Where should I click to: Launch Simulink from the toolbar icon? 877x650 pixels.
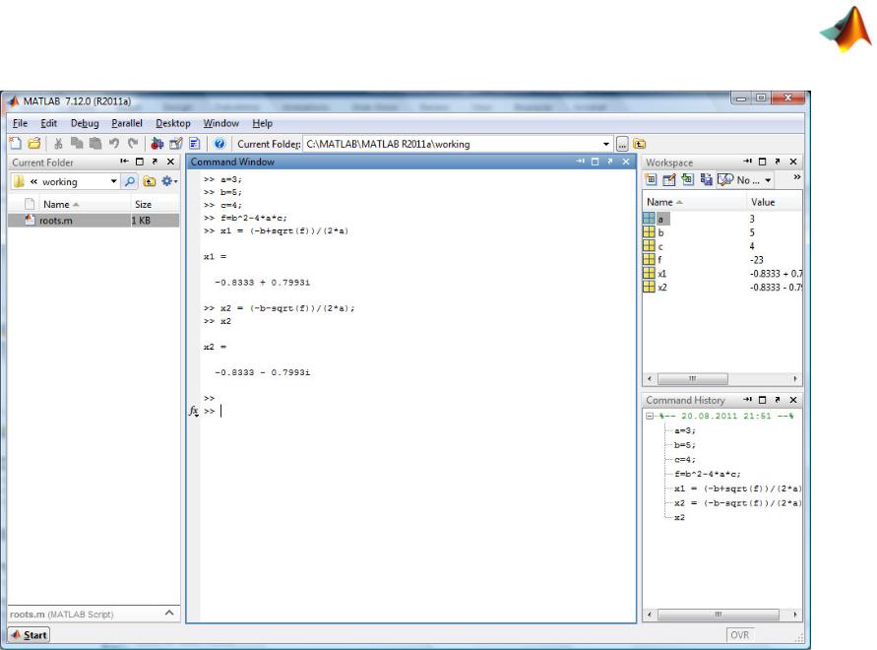coord(157,144)
